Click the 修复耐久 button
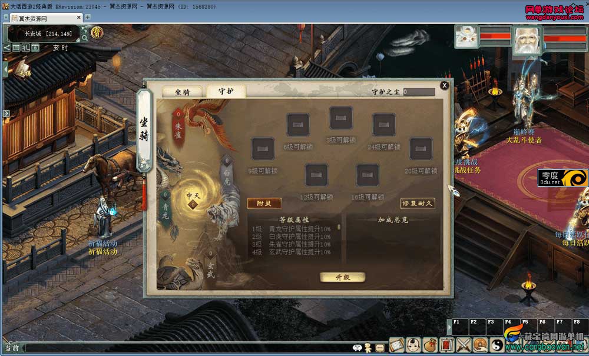This screenshot has height=356, width=589. pos(418,204)
